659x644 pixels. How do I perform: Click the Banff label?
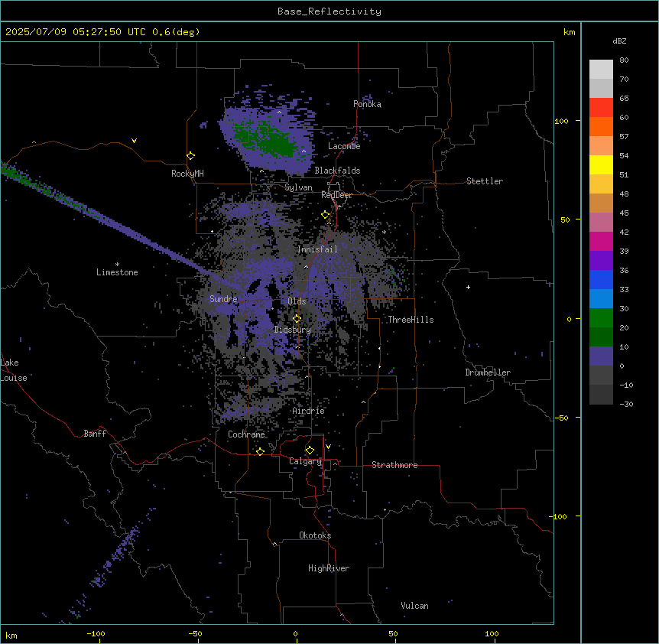click(95, 434)
